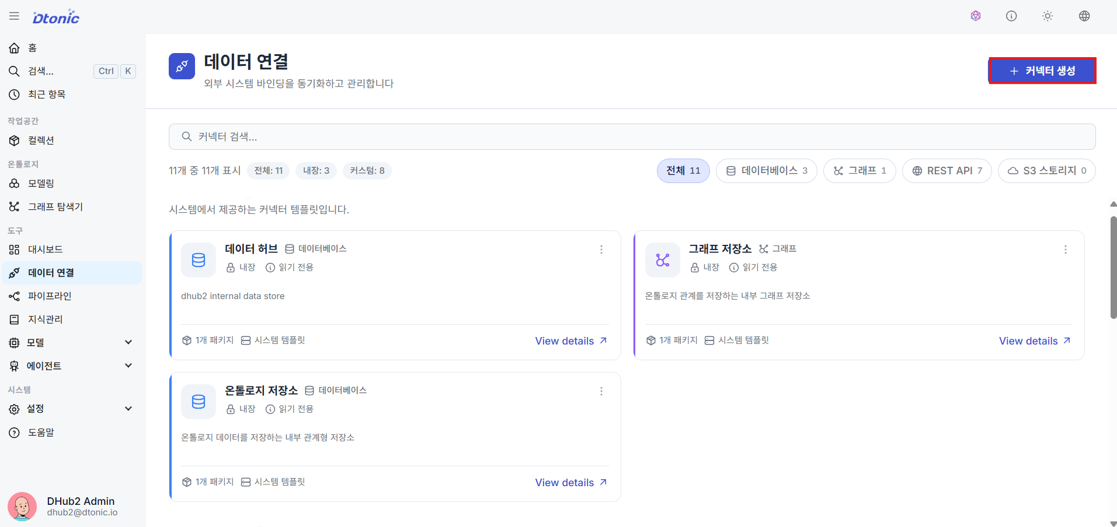Viewport: 1117px width, 527px height.
Task: Open 지식관리 in sidebar
Action: 72,319
